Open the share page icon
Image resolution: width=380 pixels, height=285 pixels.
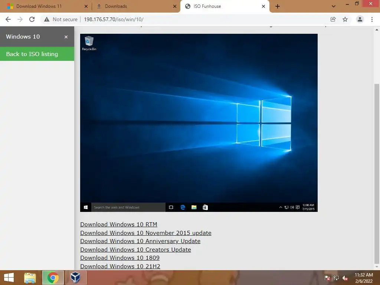click(333, 19)
